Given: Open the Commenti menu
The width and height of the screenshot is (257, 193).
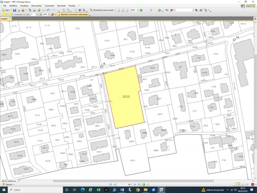Looking at the screenshot, I should [49, 6].
